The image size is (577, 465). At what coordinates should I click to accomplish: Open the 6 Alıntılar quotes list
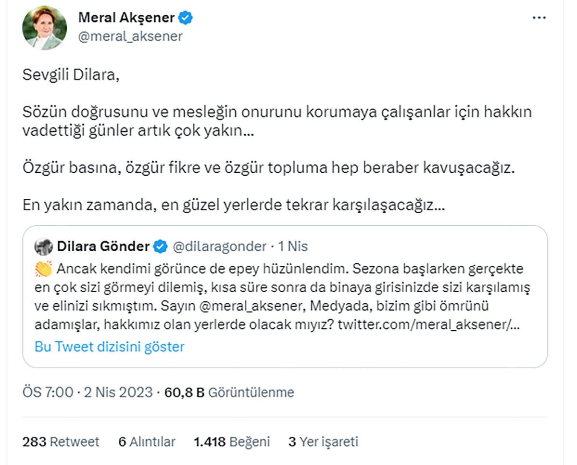click(147, 442)
